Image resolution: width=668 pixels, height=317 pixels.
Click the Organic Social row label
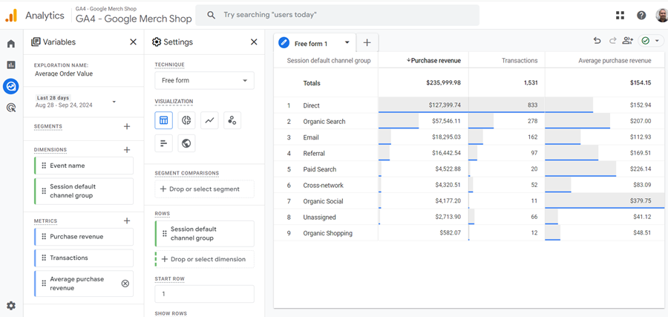pos(324,201)
